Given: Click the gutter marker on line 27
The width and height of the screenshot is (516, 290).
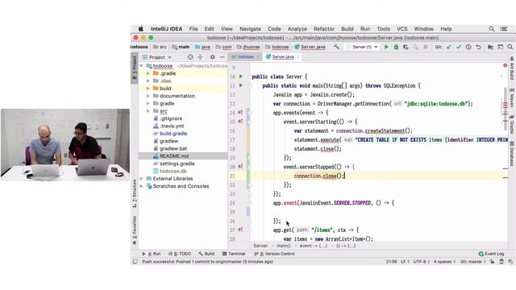Looking at the screenshot, I should [240, 230].
